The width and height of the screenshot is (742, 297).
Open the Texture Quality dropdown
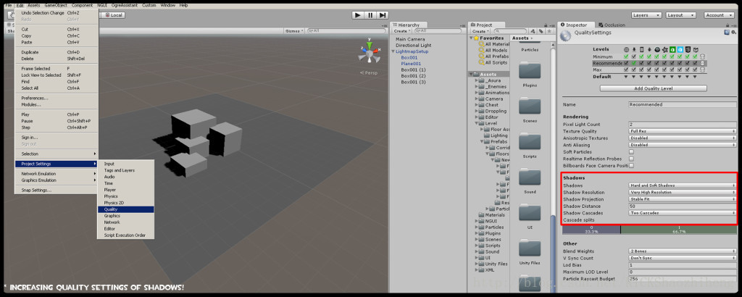coord(683,131)
